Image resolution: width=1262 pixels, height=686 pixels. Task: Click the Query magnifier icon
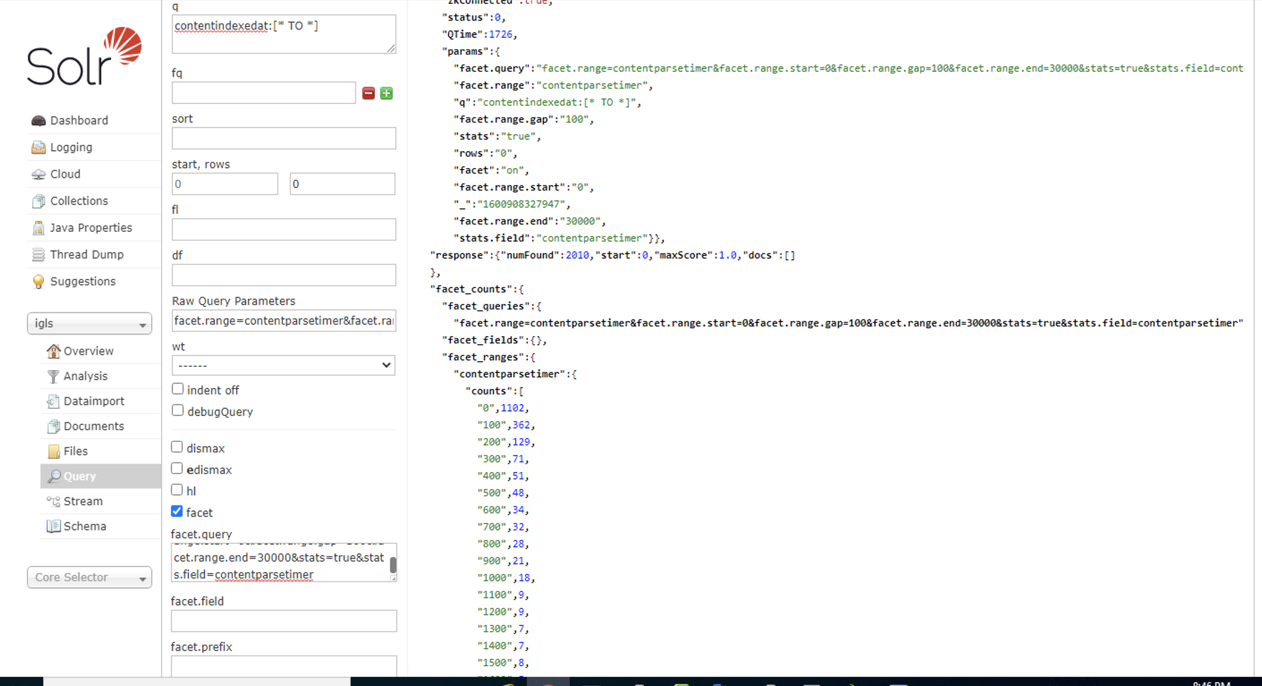[54, 476]
